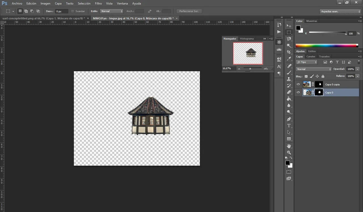
Task: Switch to the Canales tab
Action: pyautogui.click(x=311, y=56)
